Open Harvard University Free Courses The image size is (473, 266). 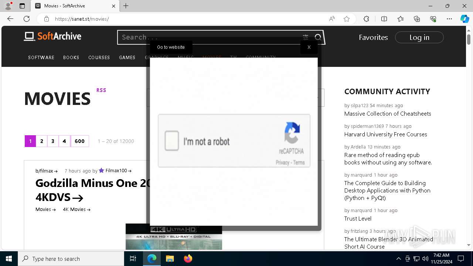pyautogui.click(x=386, y=134)
